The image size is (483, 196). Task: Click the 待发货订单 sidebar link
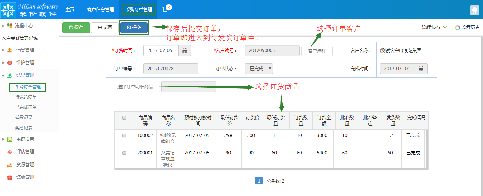click(26, 97)
